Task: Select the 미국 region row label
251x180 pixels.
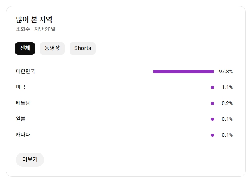Action: click(x=21, y=87)
